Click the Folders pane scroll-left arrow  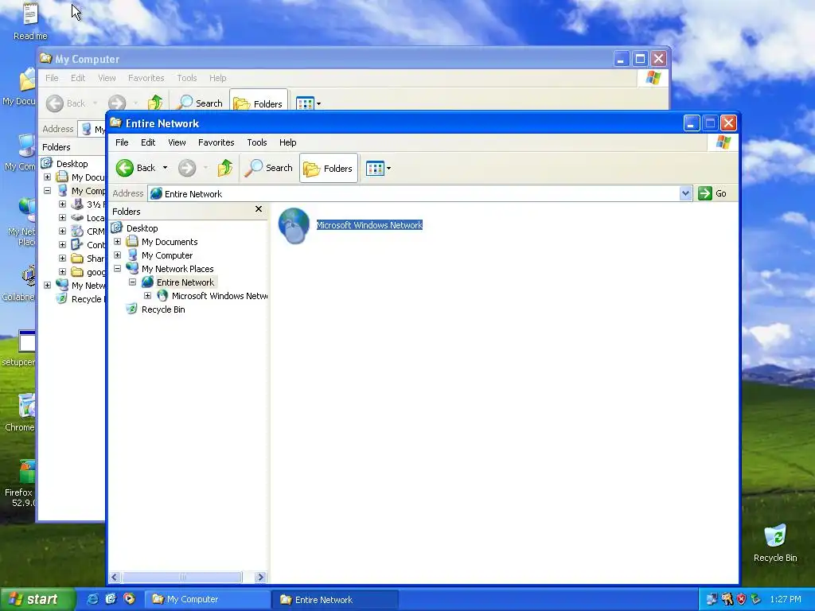pos(115,578)
